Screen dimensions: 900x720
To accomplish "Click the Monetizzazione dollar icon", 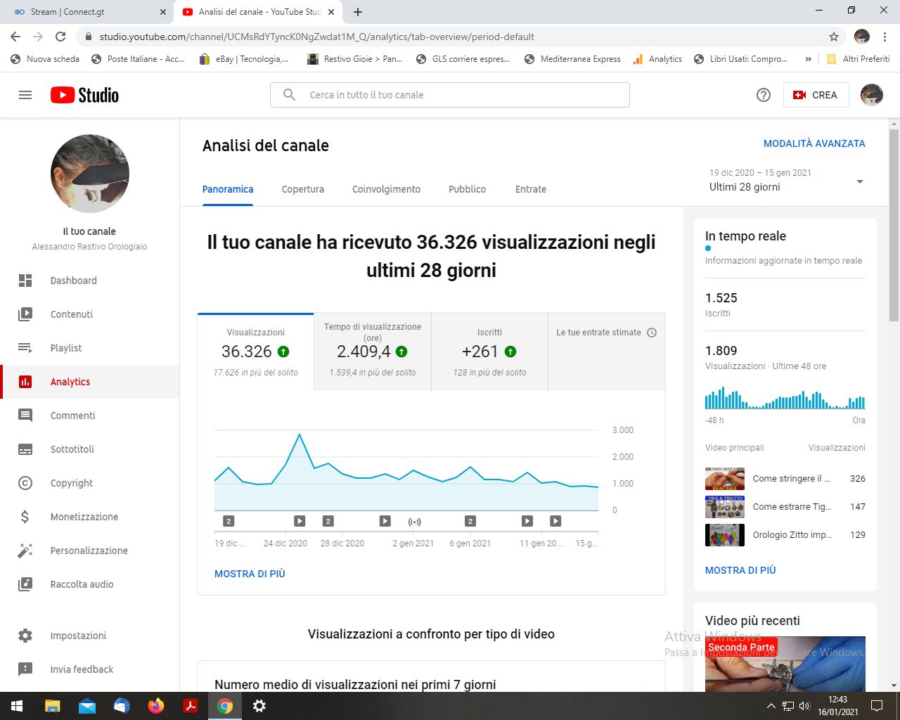I will [x=25, y=517].
